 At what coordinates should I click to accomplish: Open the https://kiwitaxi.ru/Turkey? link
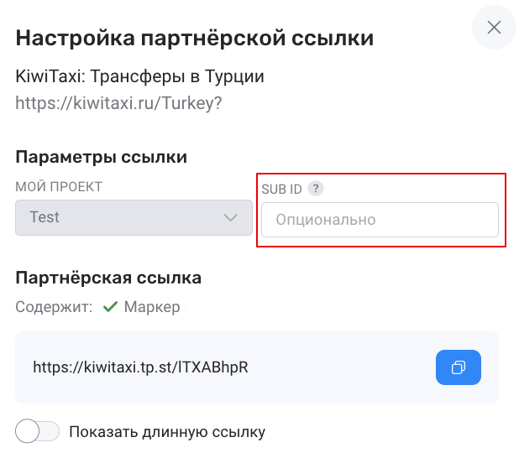click(x=118, y=103)
